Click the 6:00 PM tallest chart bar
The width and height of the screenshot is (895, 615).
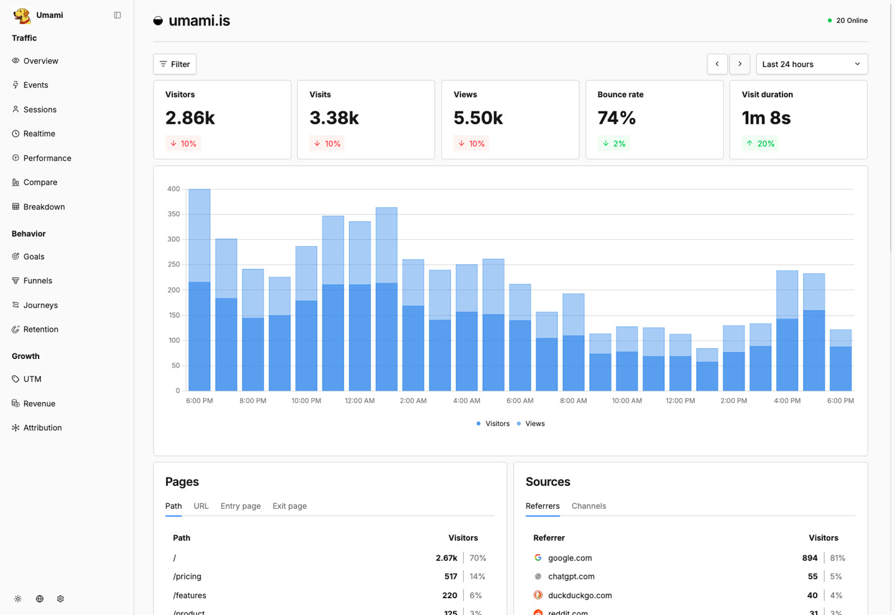pos(200,289)
